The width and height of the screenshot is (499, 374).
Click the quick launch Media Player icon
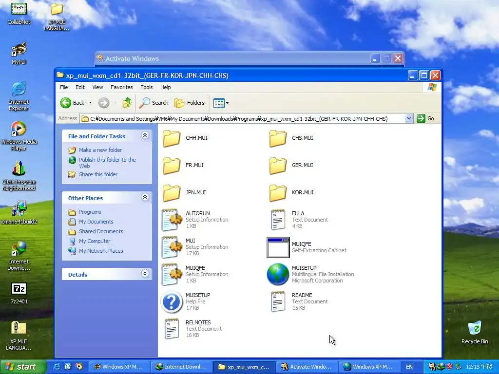click(x=79, y=367)
